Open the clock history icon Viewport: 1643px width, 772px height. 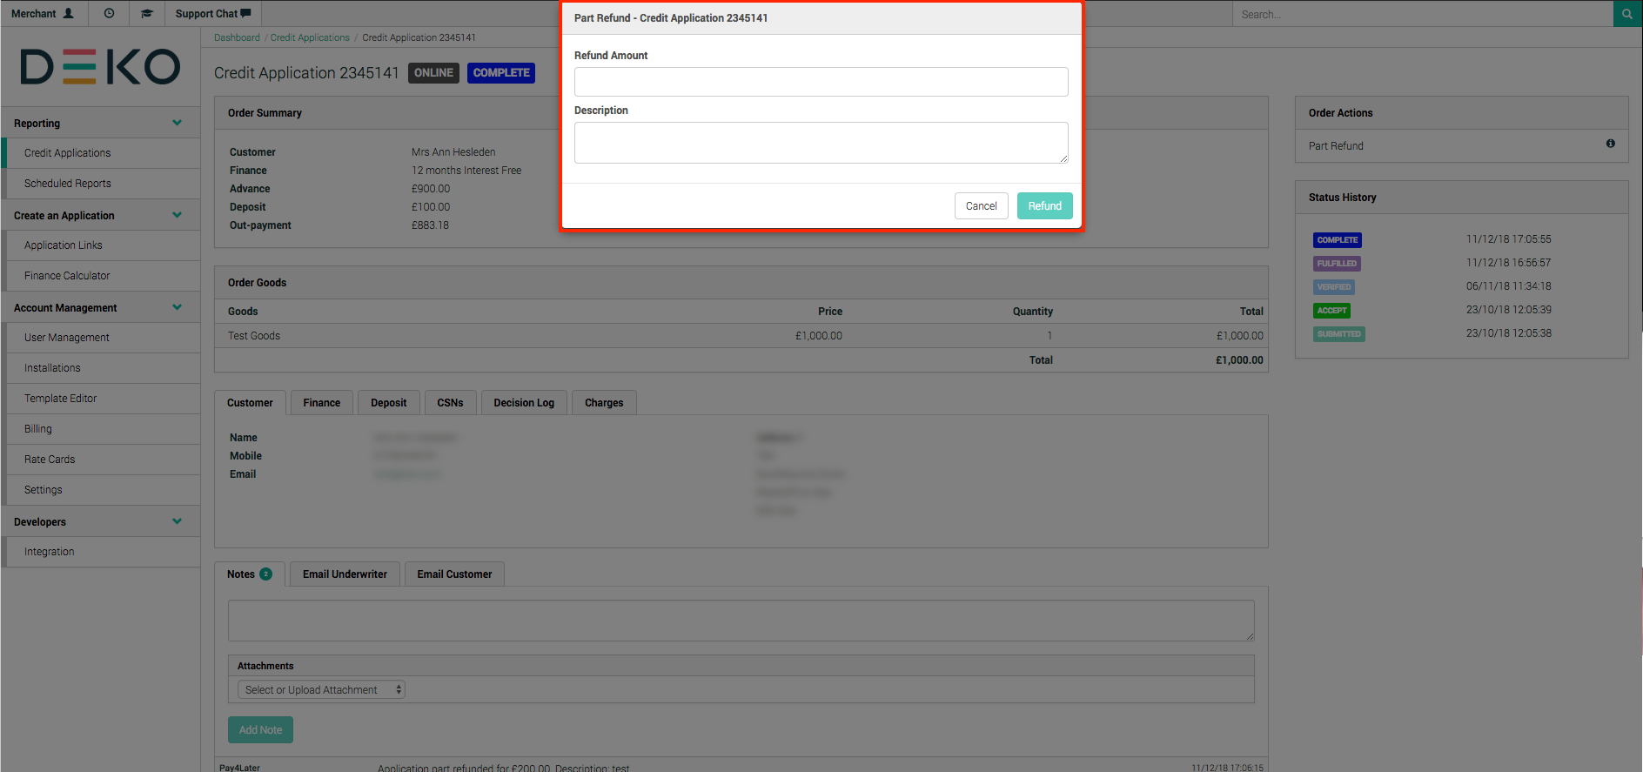click(x=109, y=13)
